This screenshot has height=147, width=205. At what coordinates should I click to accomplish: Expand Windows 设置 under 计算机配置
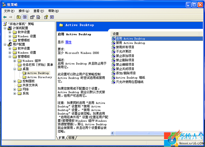tap(10, 36)
